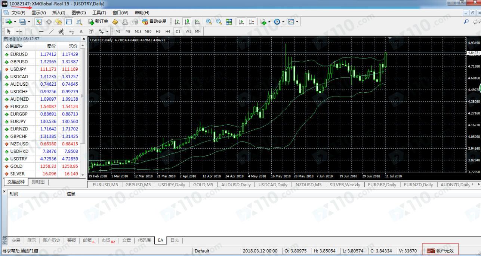Switch timeframe to M15
Image resolution: width=481 pixels, height=256 pixels.
pyautogui.click(x=138, y=31)
